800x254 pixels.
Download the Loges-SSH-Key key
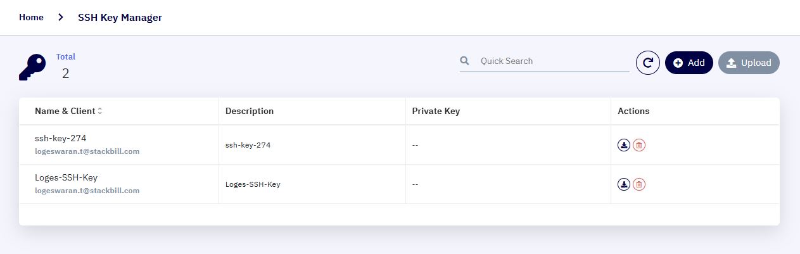(x=624, y=184)
